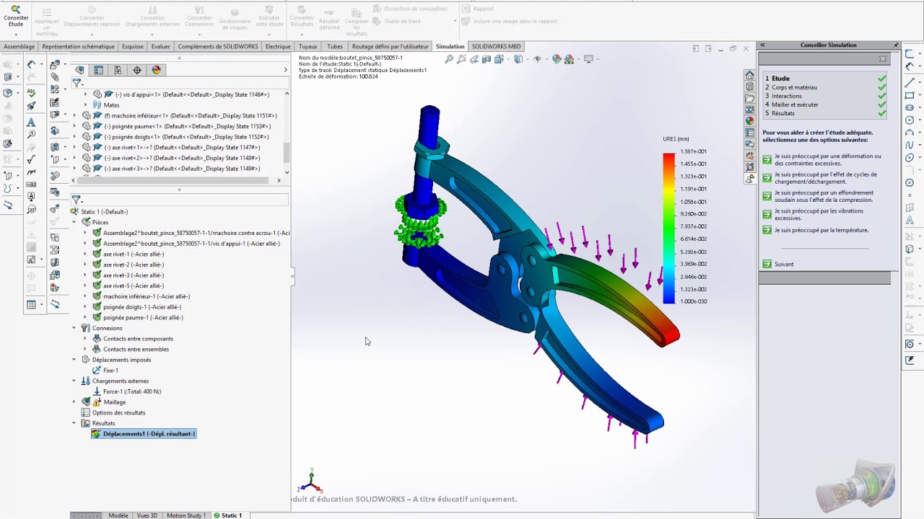
Task: Switch to the Evaluer ribbon tab
Action: tap(160, 46)
